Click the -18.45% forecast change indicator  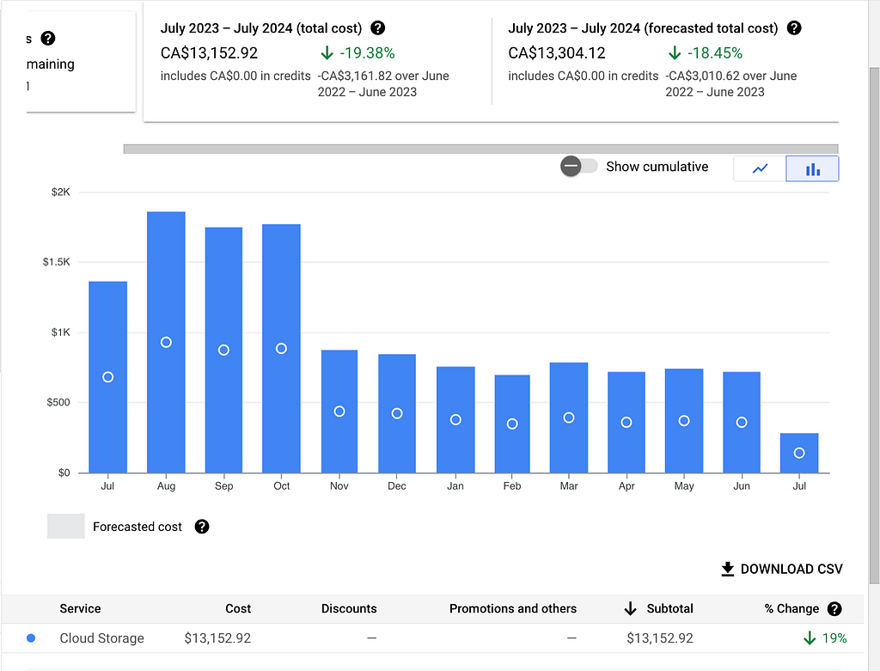pyautogui.click(x=706, y=52)
